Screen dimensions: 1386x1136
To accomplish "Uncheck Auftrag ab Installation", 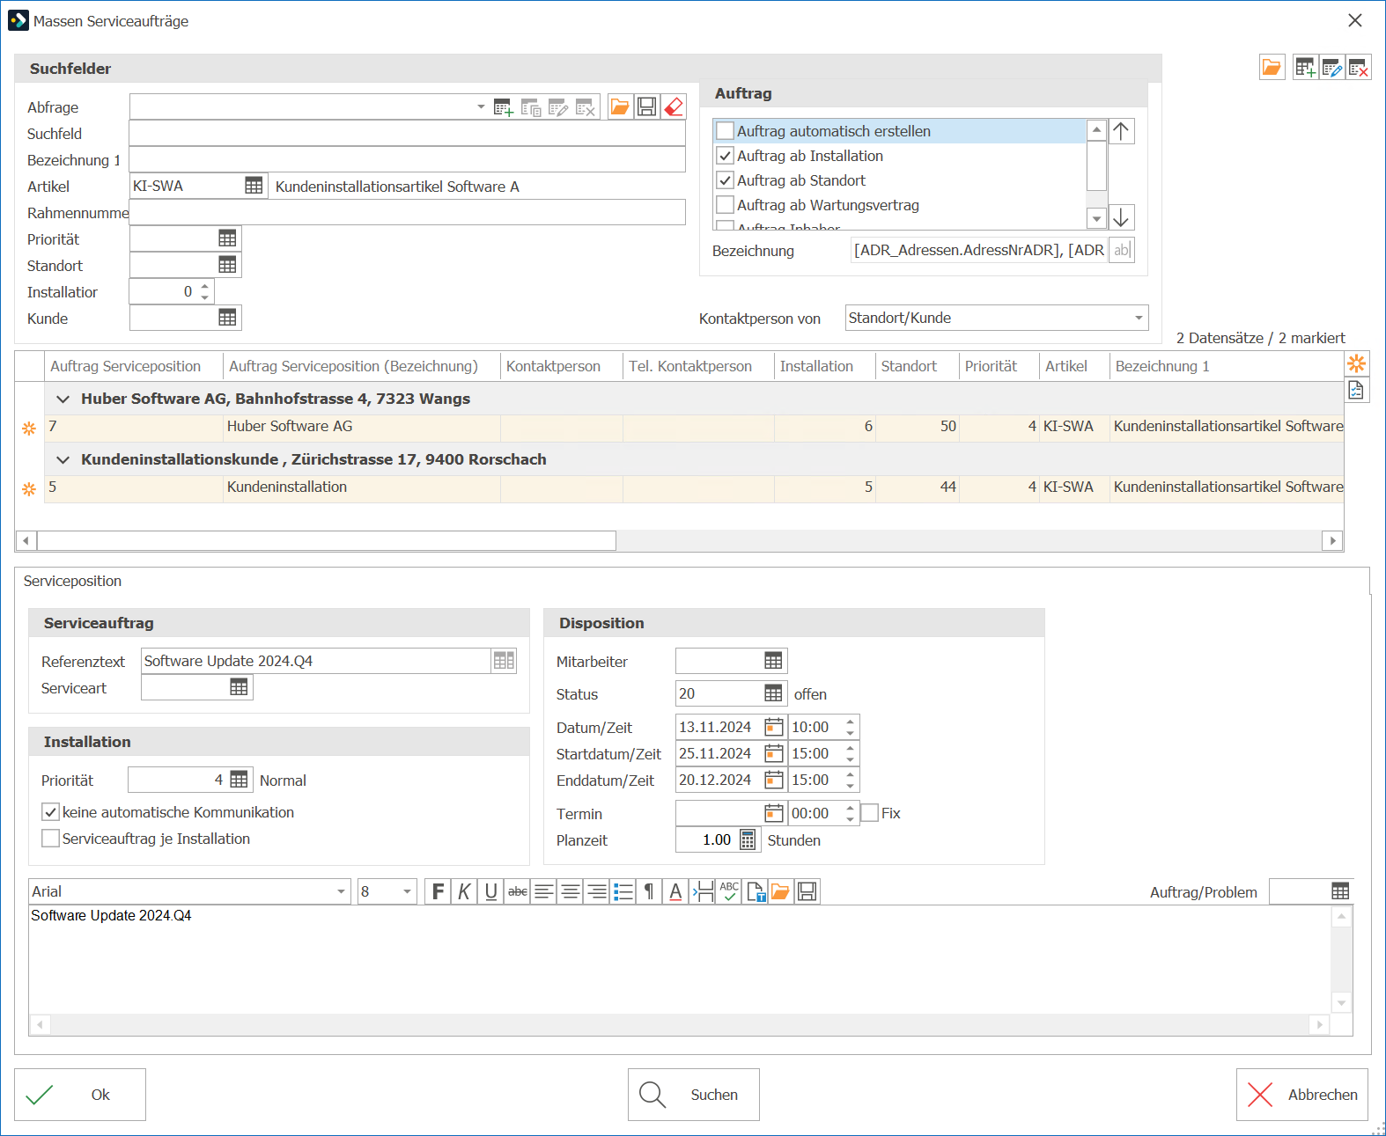I will point(726,156).
